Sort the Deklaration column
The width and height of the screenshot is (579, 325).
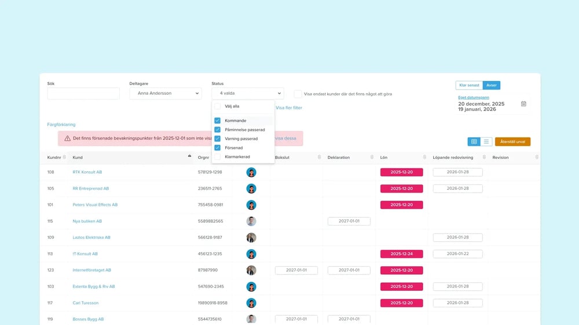(371, 157)
